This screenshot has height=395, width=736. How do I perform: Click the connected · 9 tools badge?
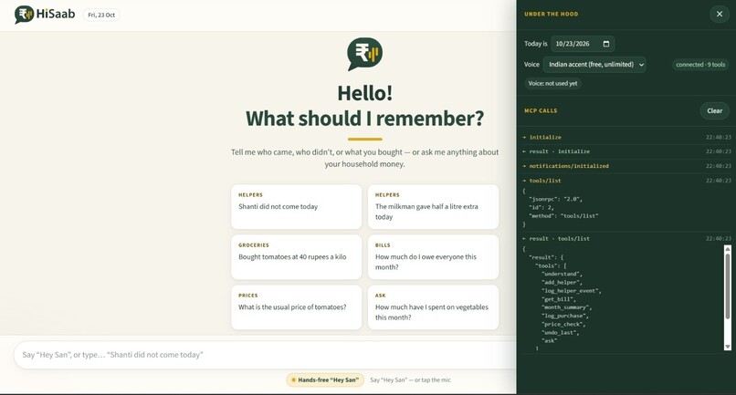coord(700,65)
